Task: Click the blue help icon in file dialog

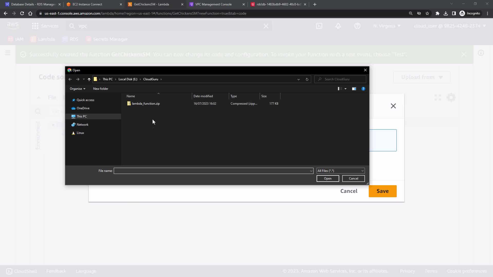Action: (x=363, y=89)
